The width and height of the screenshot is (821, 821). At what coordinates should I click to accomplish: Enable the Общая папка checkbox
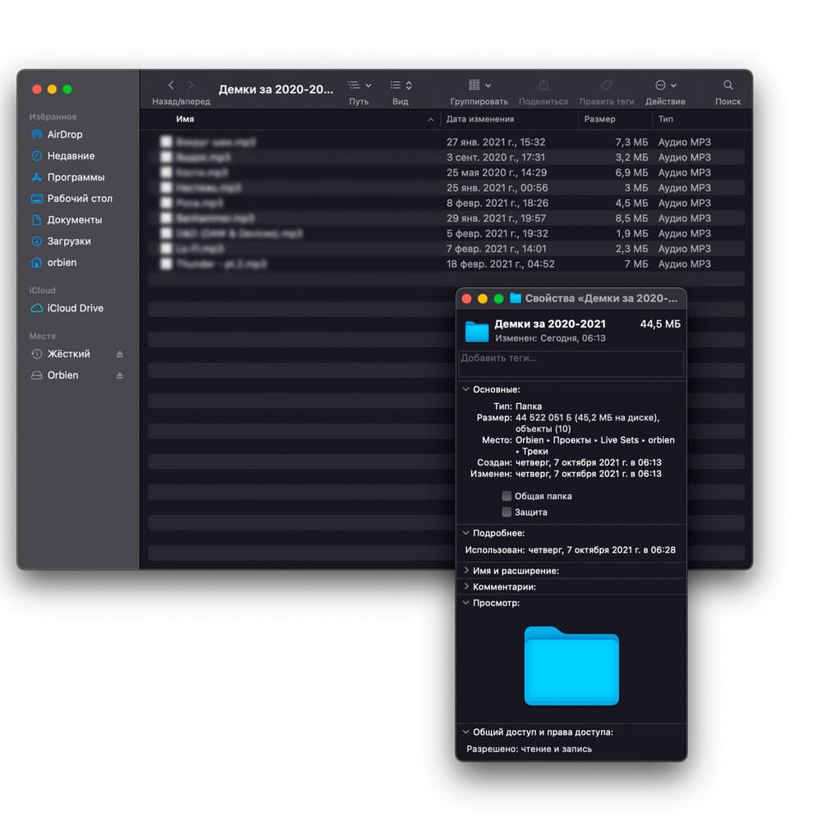click(507, 497)
